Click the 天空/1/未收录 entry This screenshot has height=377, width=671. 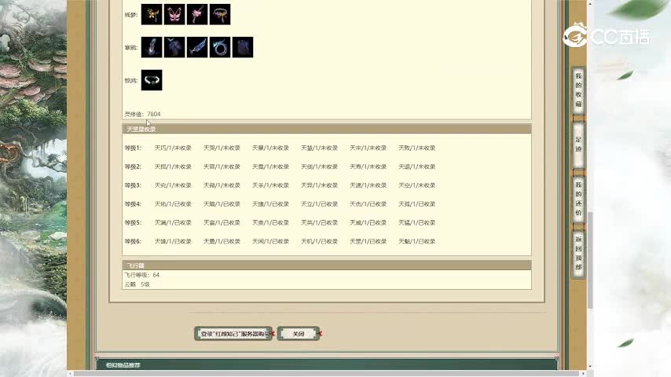pos(416,185)
